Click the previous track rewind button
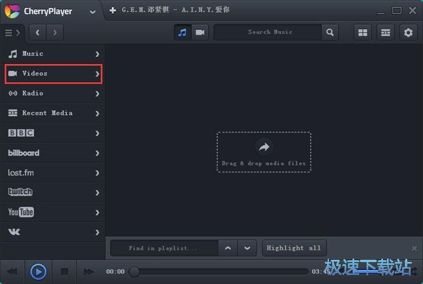 click(x=12, y=272)
